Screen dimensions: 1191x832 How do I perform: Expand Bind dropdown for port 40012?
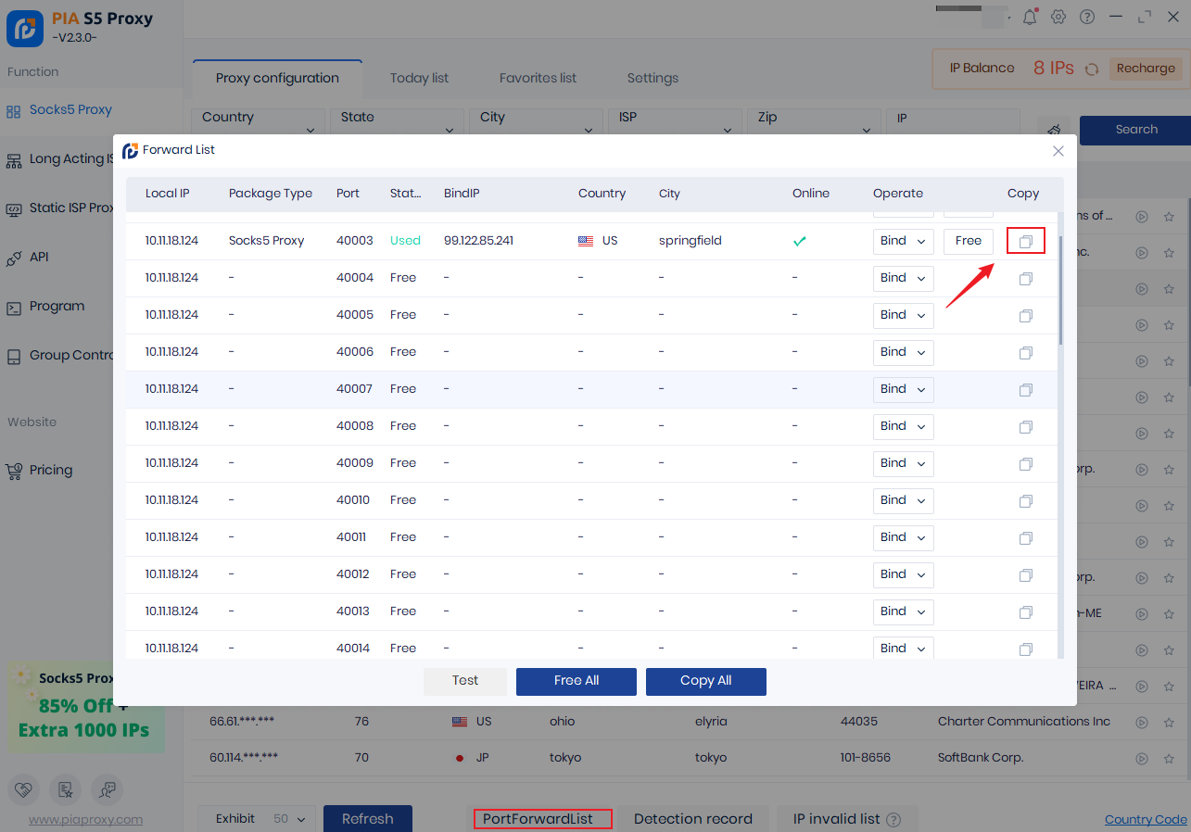903,574
